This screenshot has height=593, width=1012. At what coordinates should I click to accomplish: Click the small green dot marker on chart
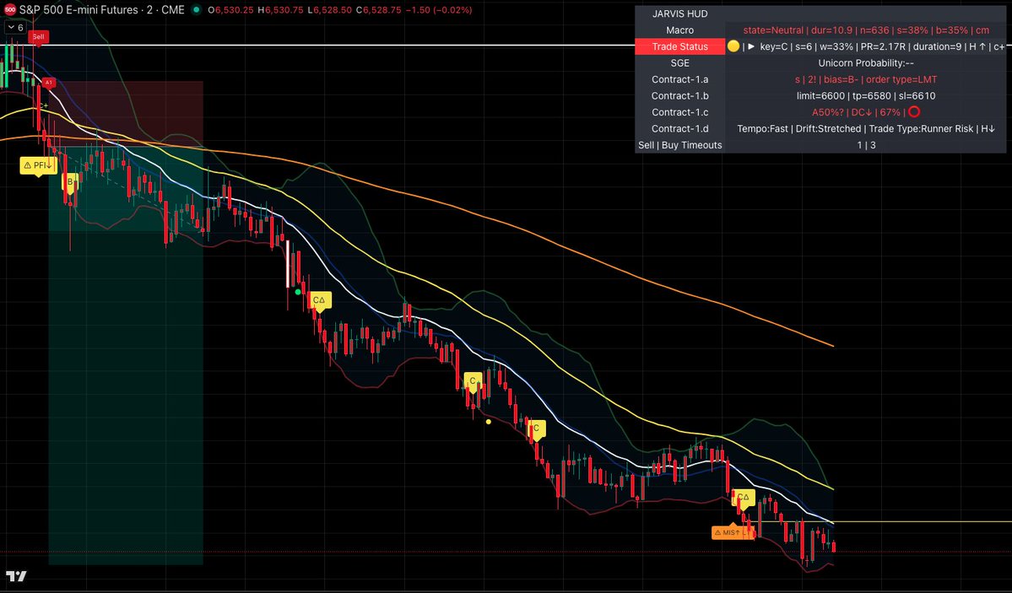click(298, 293)
